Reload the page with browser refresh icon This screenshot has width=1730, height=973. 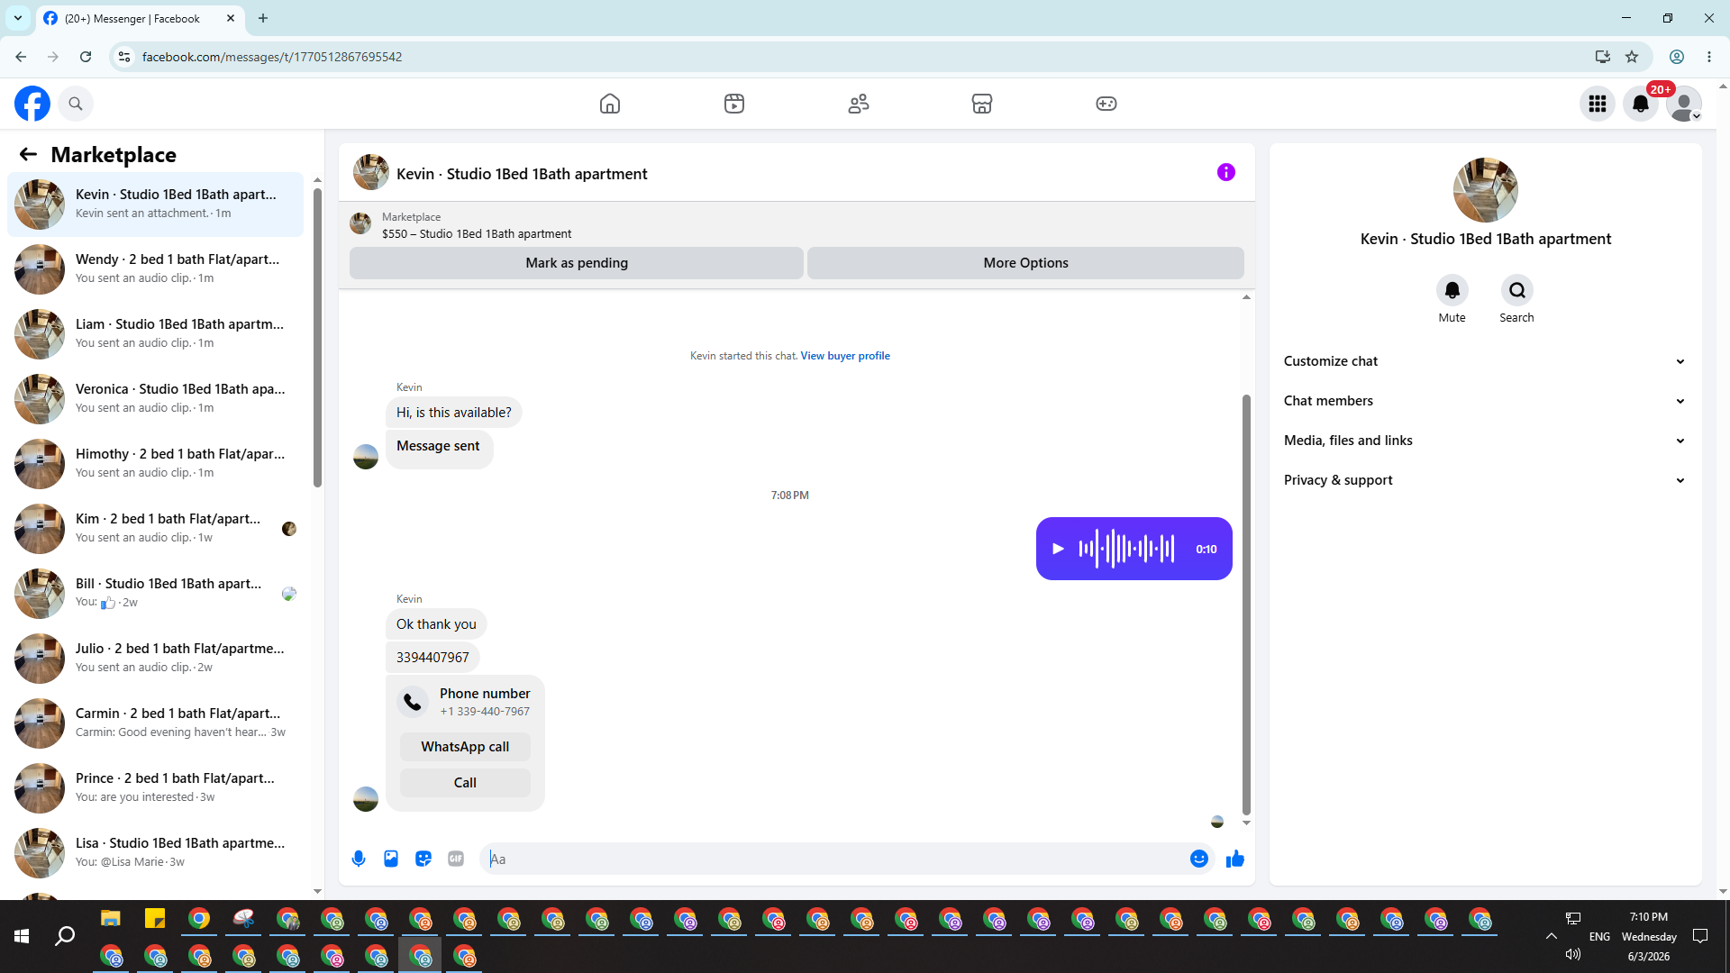[x=86, y=57]
